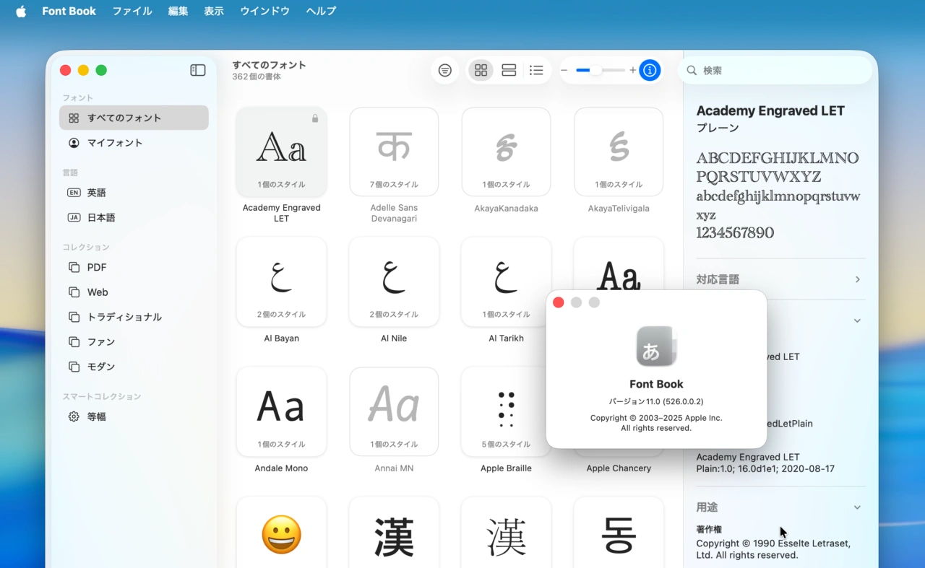Toggle the sidebar visibility icon

[x=197, y=70]
